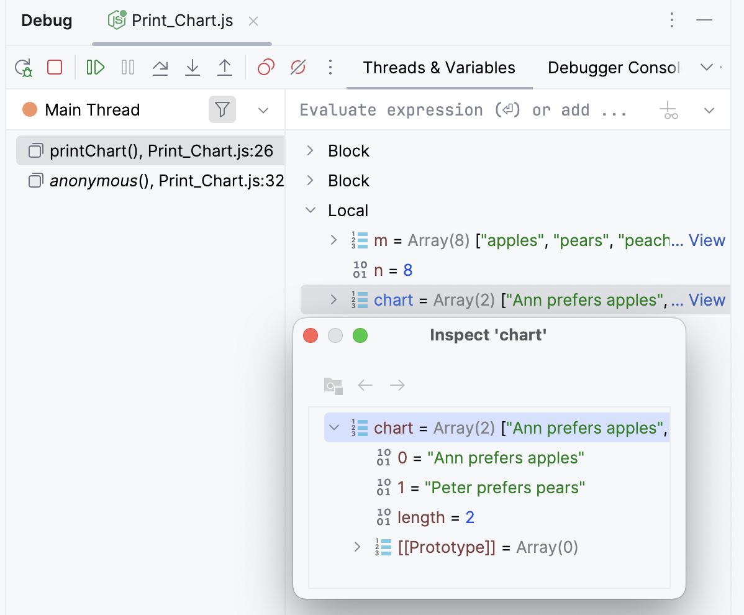Open the debugger more options menu
The height and width of the screenshot is (615, 744).
click(330, 67)
